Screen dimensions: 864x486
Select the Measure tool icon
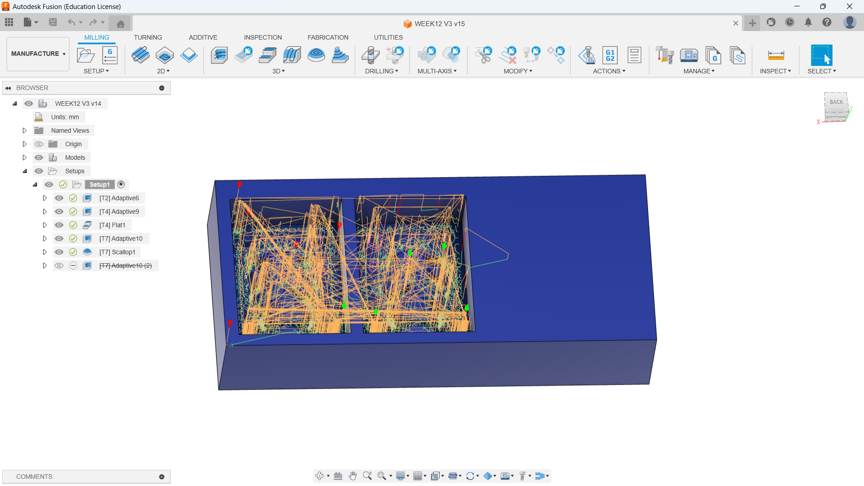775,55
